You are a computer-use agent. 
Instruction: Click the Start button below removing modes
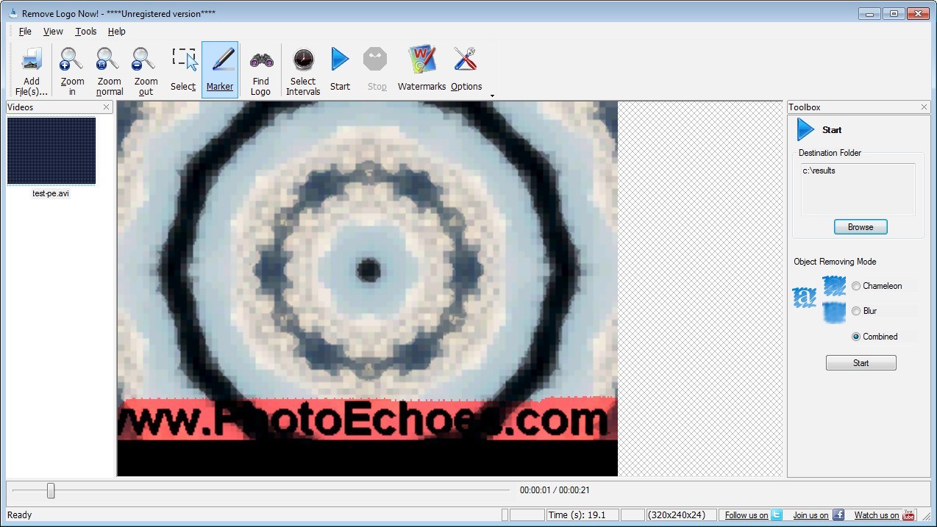pyautogui.click(x=861, y=363)
